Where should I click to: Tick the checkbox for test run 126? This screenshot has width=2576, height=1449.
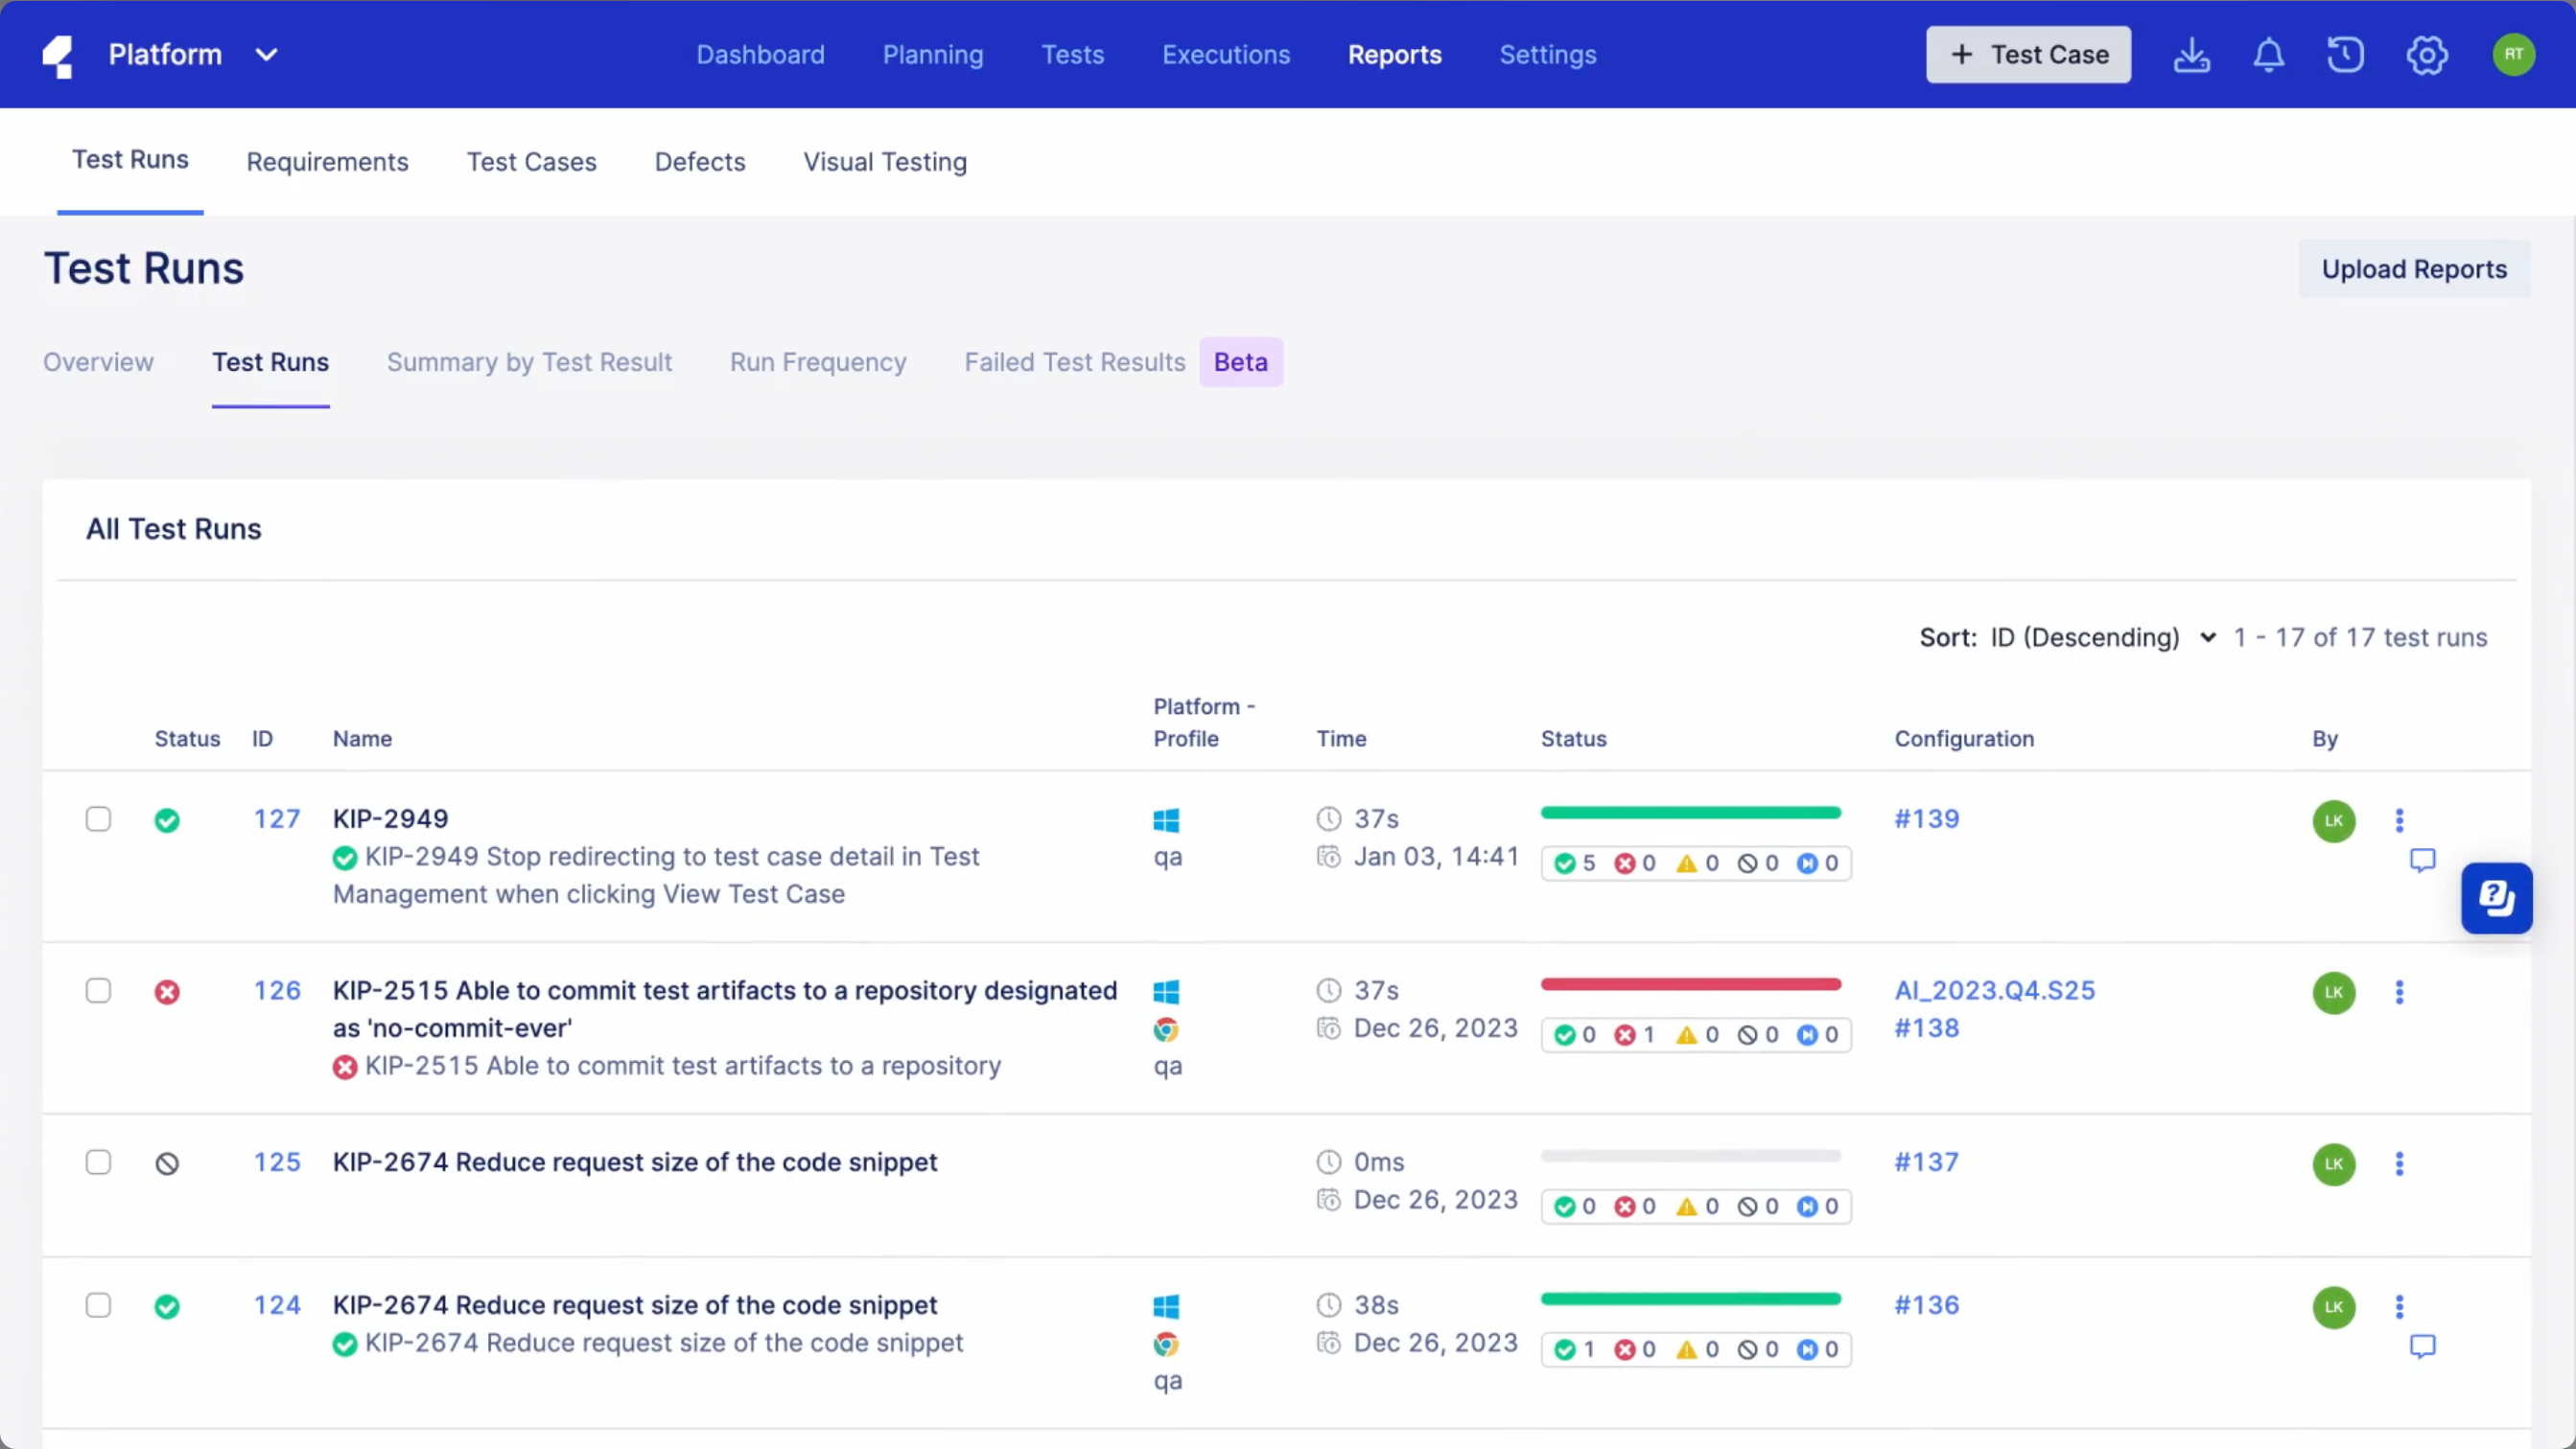(98, 990)
